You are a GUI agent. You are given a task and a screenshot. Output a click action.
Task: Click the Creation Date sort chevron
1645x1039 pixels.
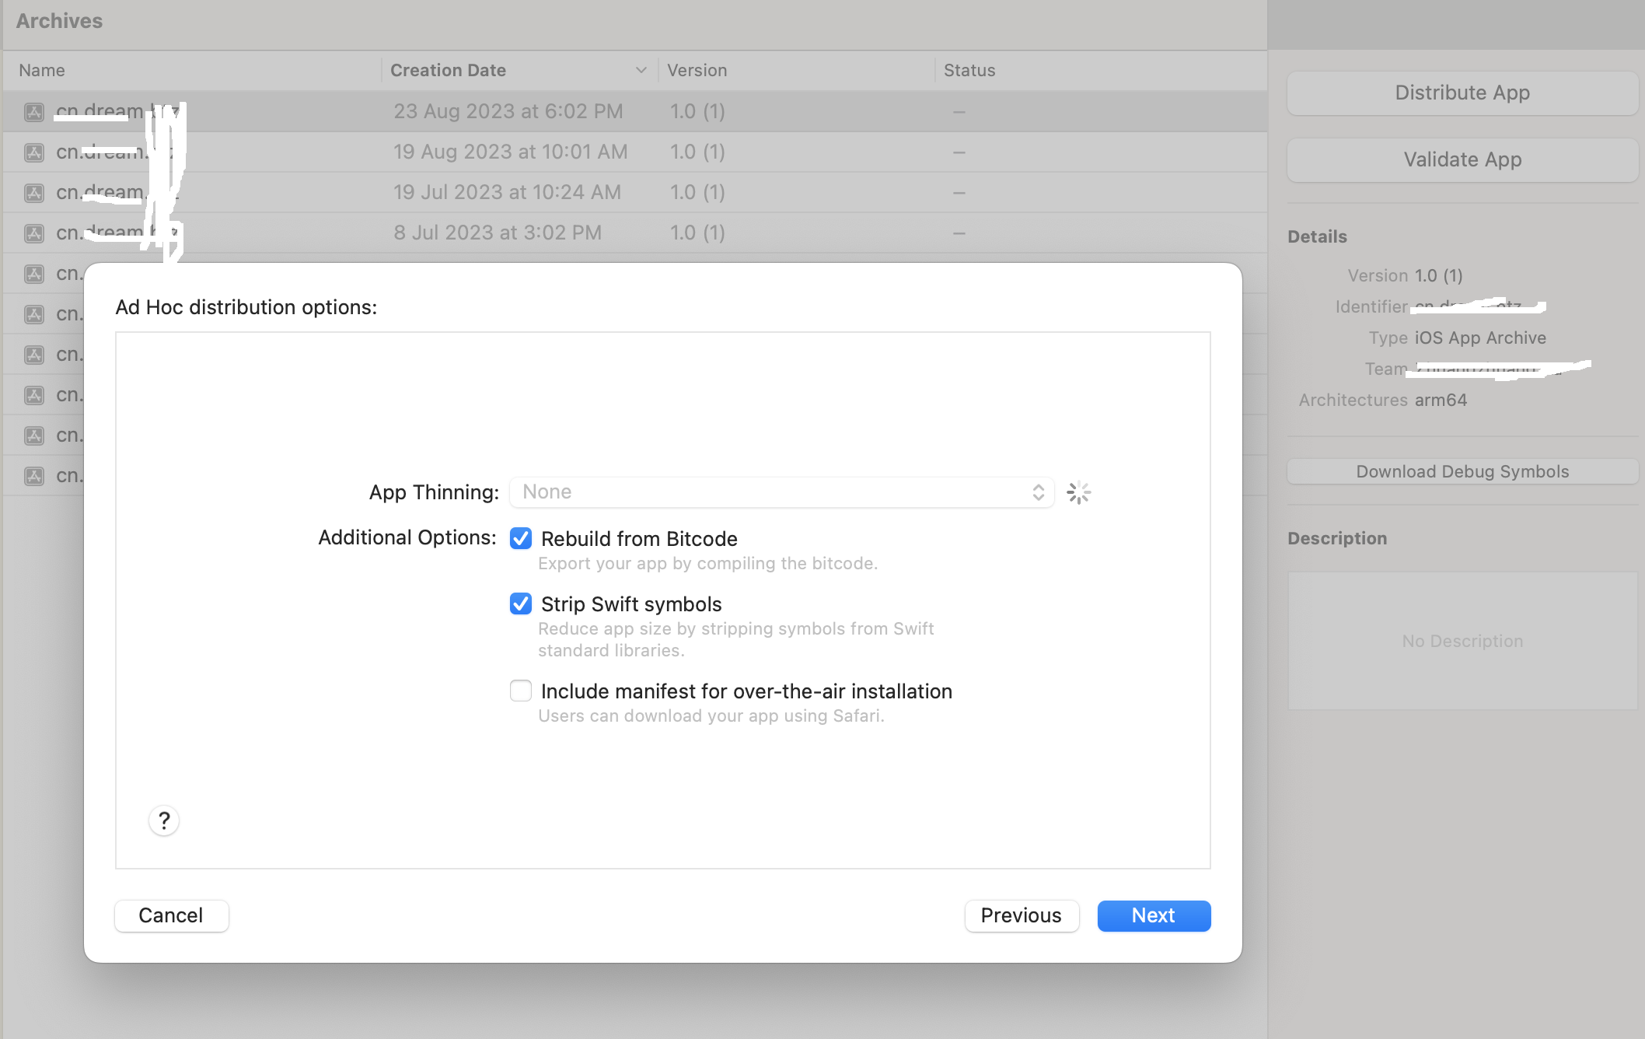click(641, 70)
